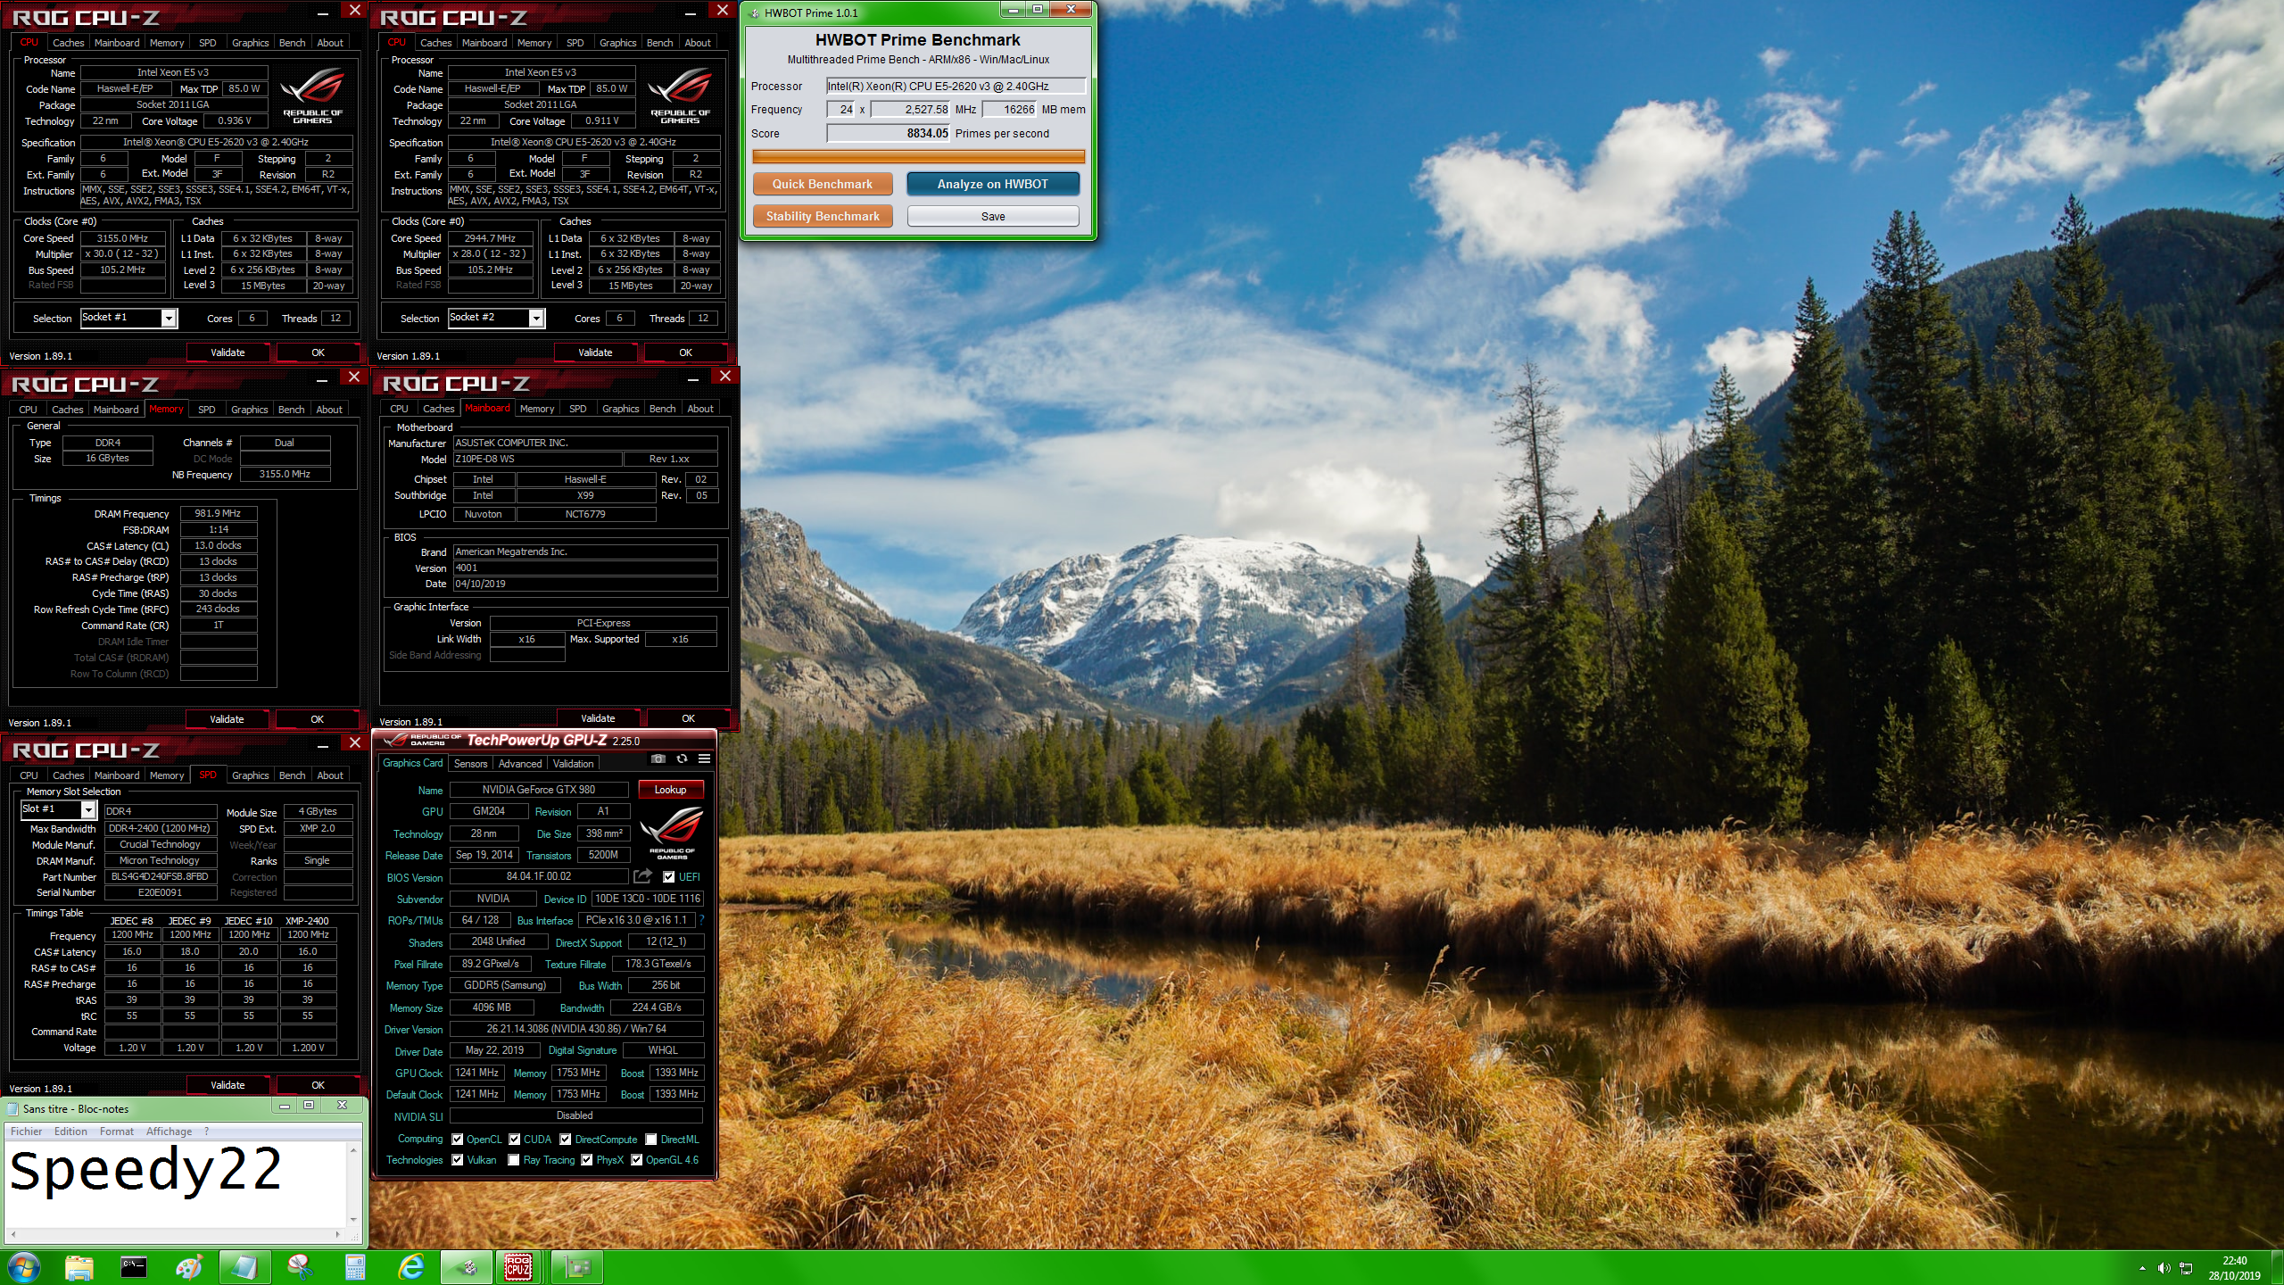Click the Bus Interface question mark icon
Image resolution: width=2284 pixels, height=1285 pixels.
(701, 920)
